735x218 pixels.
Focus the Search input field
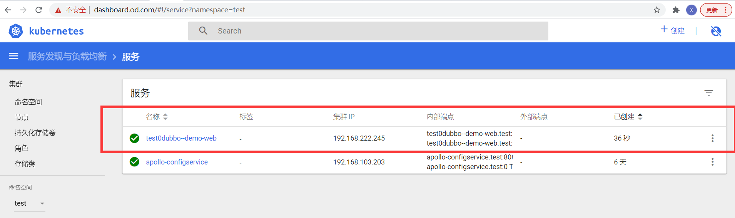pos(368,31)
